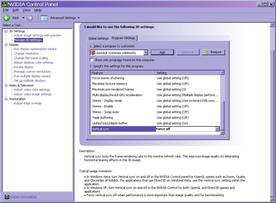Open Set up multiple displays task
This screenshot has width=276, height=203.
click(x=30, y=81)
